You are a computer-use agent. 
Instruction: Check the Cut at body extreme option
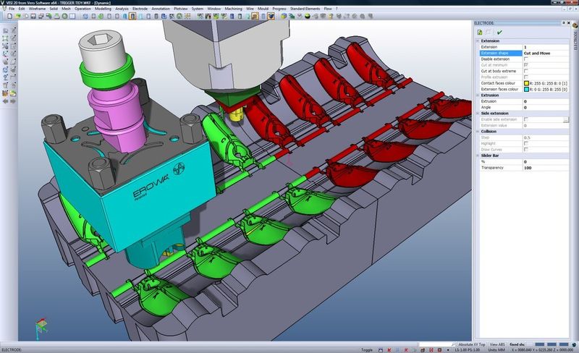coord(525,71)
